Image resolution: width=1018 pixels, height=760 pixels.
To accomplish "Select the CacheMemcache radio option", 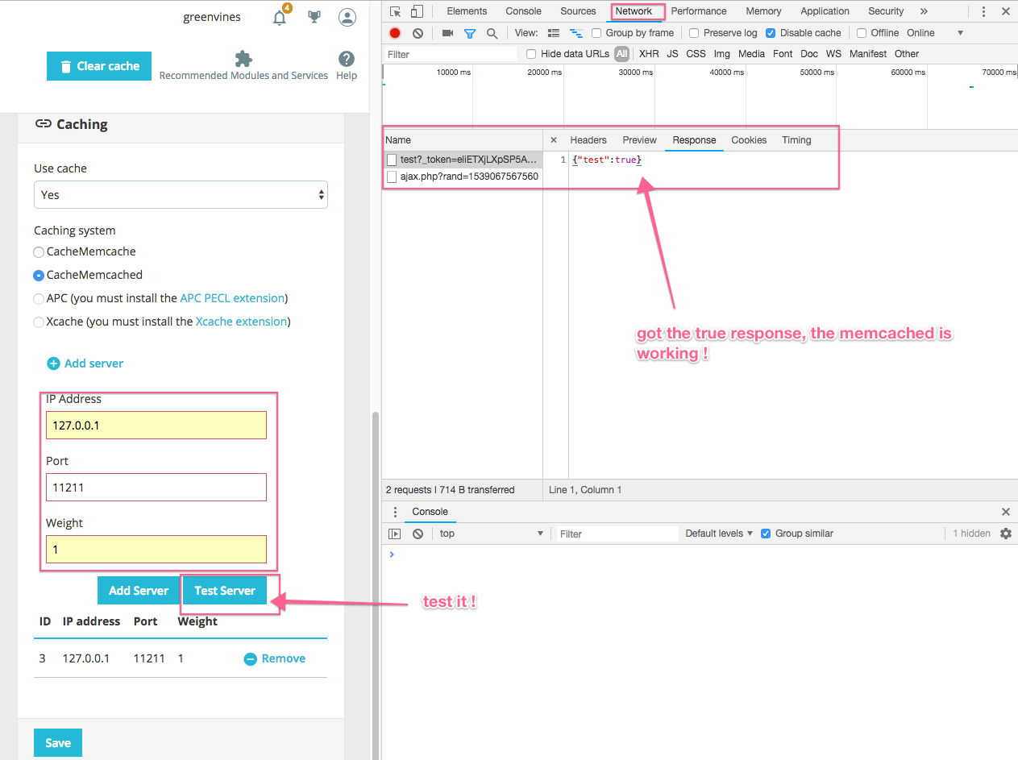I will coord(39,251).
